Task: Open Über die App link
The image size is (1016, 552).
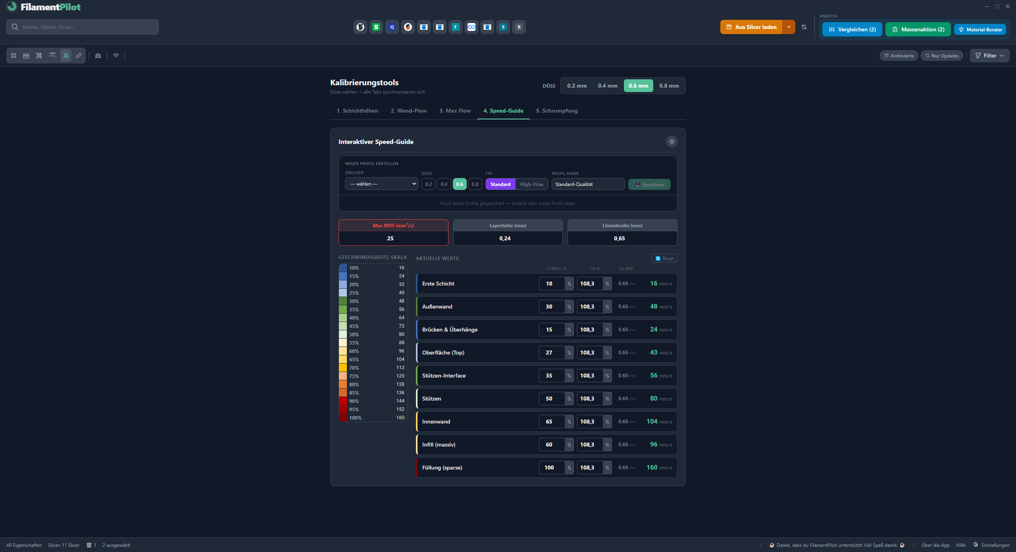Action: (x=935, y=545)
